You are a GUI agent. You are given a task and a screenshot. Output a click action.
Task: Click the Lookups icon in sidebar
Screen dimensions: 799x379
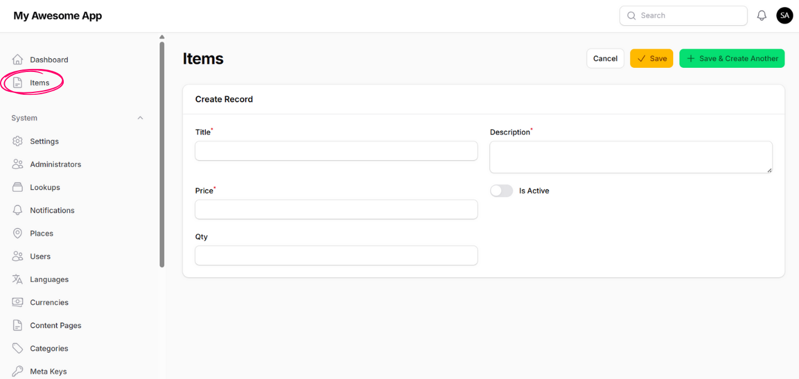(18, 188)
